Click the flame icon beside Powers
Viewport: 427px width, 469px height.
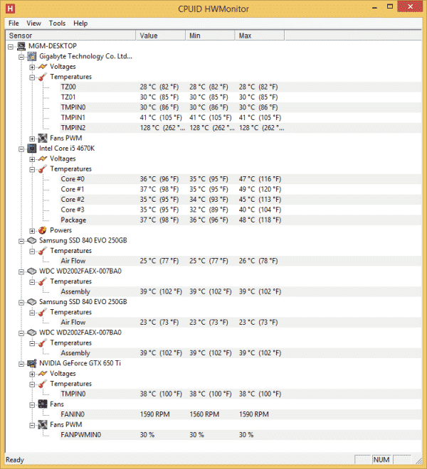(x=43, y=230)
